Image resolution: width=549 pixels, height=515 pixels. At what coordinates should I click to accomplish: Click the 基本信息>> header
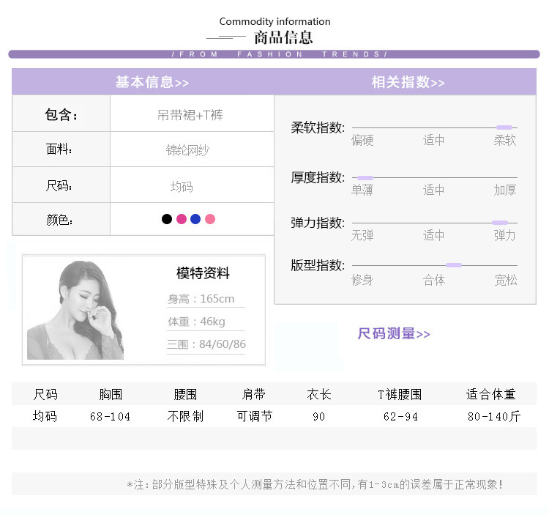tap(152, 82)
